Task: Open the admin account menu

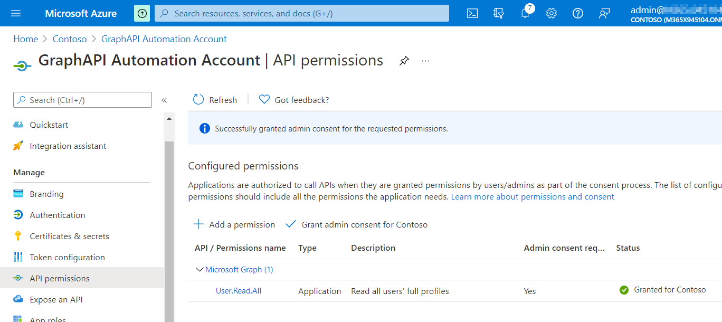Action: click(x=676, y=13)
